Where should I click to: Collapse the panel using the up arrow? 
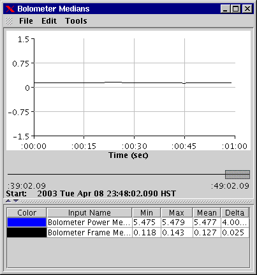click(x=8, y=201)
